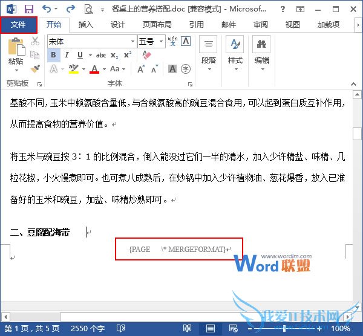Switch to the 设计 tab

coord(117,25)
